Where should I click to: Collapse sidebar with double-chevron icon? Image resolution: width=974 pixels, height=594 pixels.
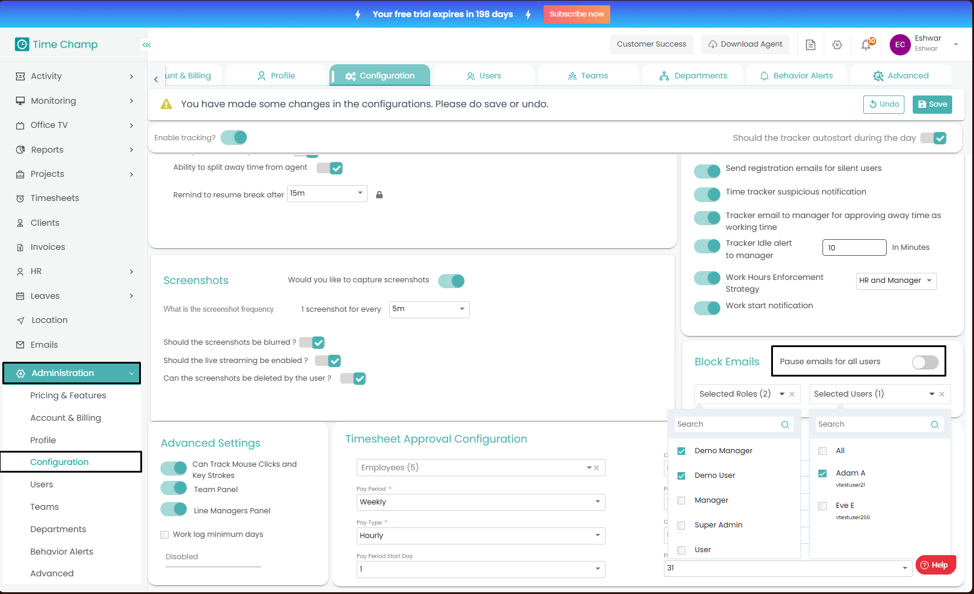click(x=146, y=45)
